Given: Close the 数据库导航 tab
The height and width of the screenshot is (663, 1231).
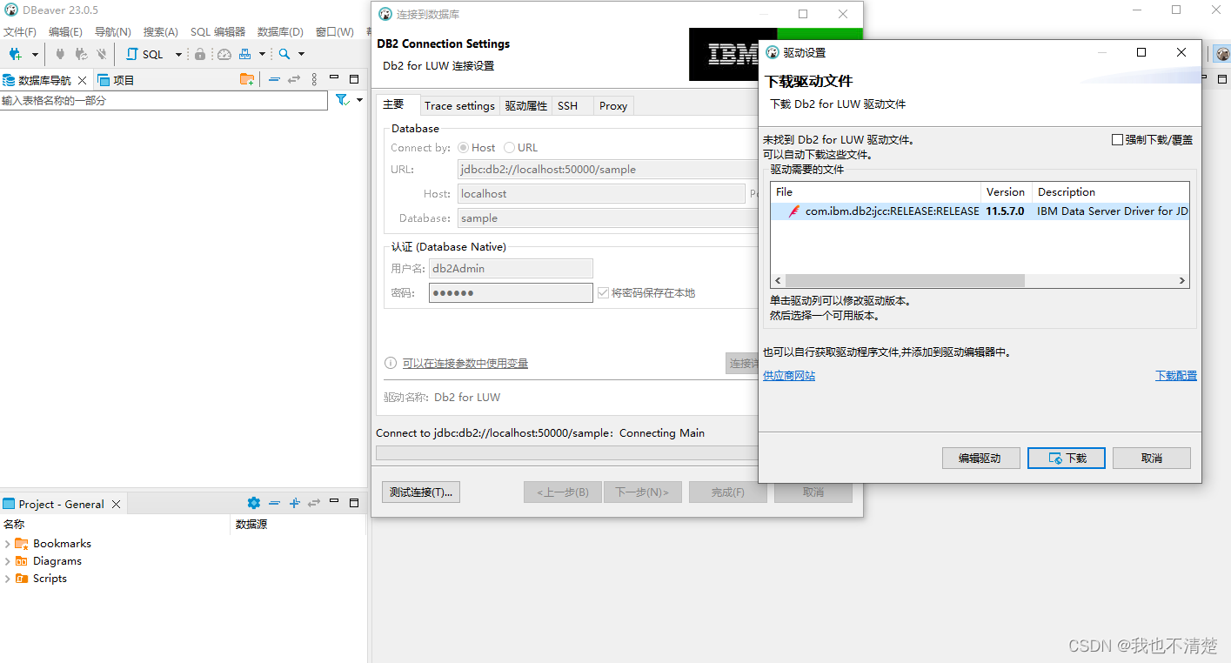Looking at the screenshot, I should click(83, 80).
